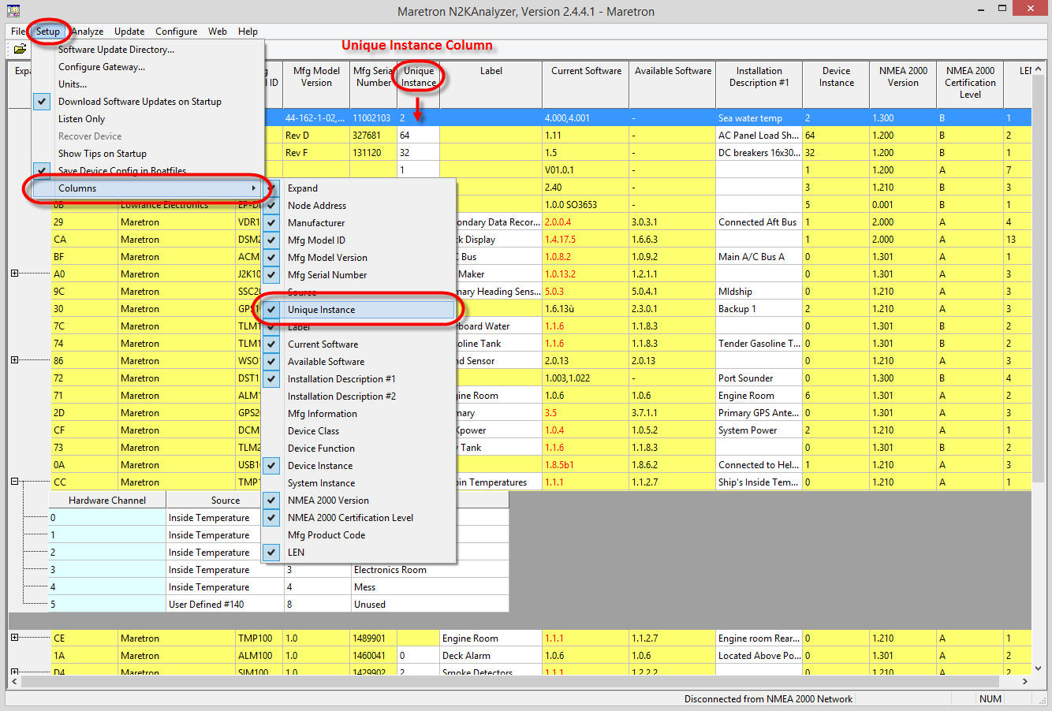
Task: Collapse the CC device tree node
Action: coord(14,482)
